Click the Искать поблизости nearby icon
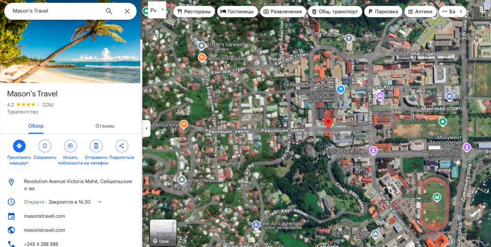Image resolution: width=491 pixels, height=247 pixels. click(70, 146)
